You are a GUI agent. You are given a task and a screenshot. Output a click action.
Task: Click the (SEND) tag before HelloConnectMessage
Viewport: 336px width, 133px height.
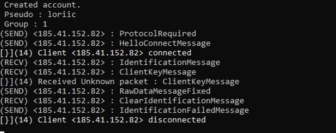pyautogui.click(x=14, y=43)
